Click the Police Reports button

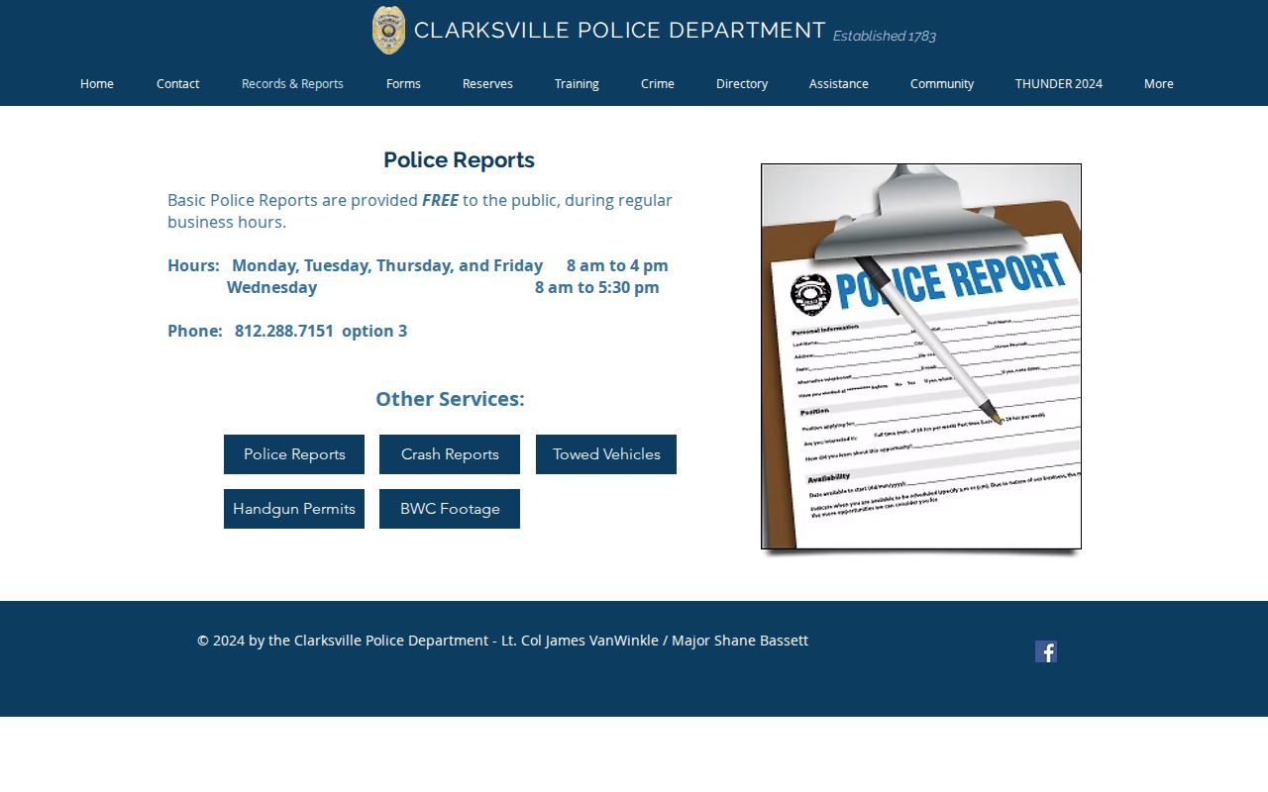click(294, 454)
